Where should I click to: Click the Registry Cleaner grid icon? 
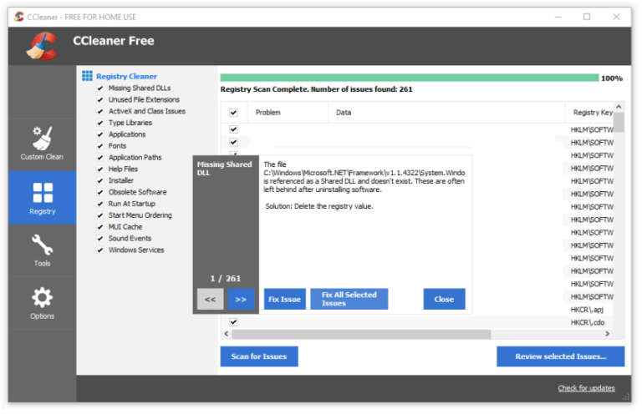pyautogui.click(x=87, y=76)
